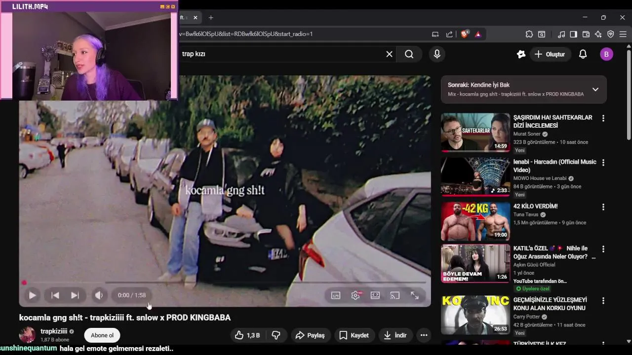Image resolution: width=632 pixels, height=355 pixels.
Task: Share the video via Paylaş
Action: click(310, 335)
